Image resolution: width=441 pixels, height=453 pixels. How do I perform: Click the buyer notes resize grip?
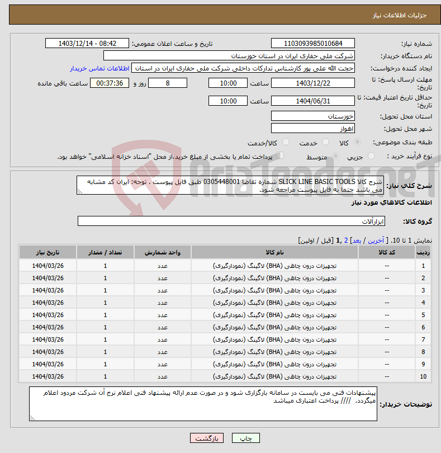[32, 418]
